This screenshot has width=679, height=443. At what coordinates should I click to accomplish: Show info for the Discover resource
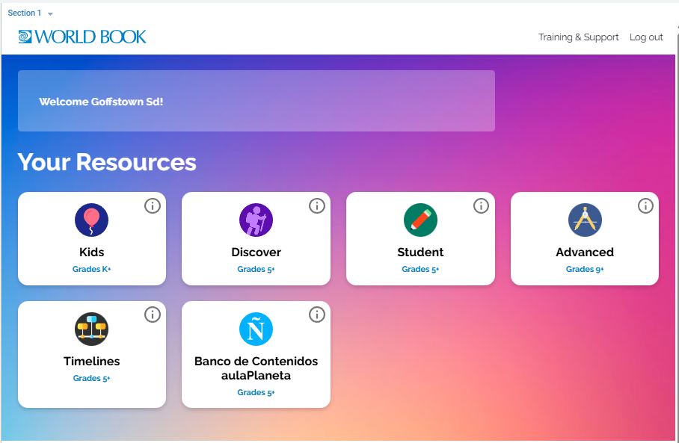tap(317, 205)
